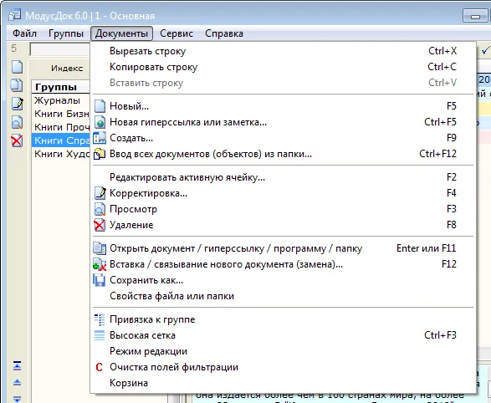Open the Сервис menu

click(x=176, y=33)
